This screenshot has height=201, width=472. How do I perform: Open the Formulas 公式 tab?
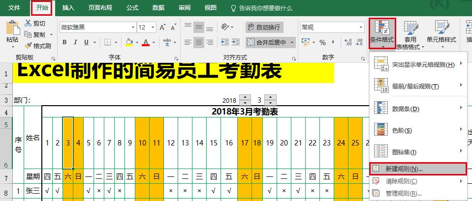pos(132,8)
